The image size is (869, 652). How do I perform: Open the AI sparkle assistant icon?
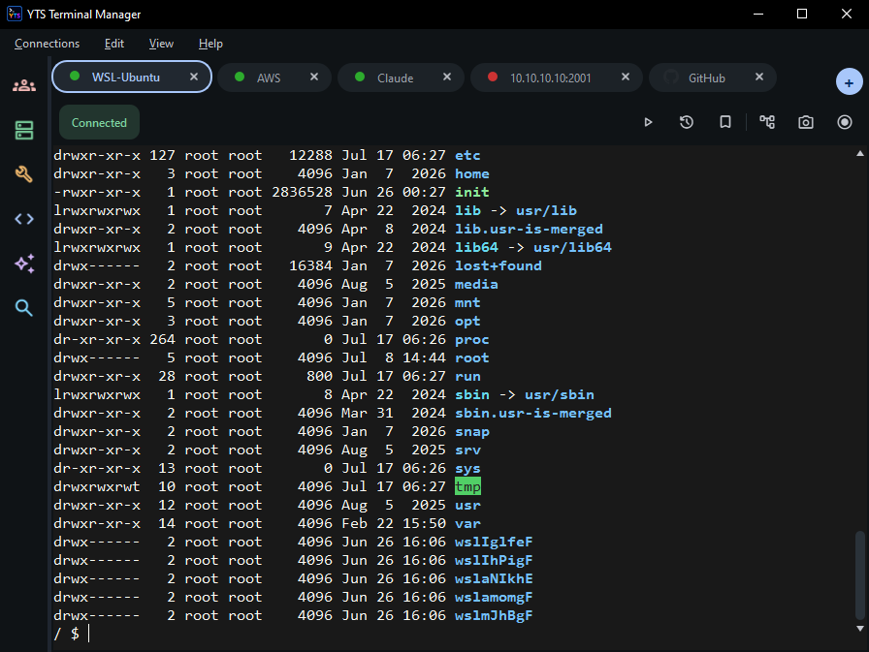point(24,264)
